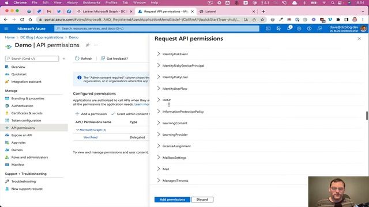Open Expose an API
369x207 pixels.
click(x=22, y=135)
